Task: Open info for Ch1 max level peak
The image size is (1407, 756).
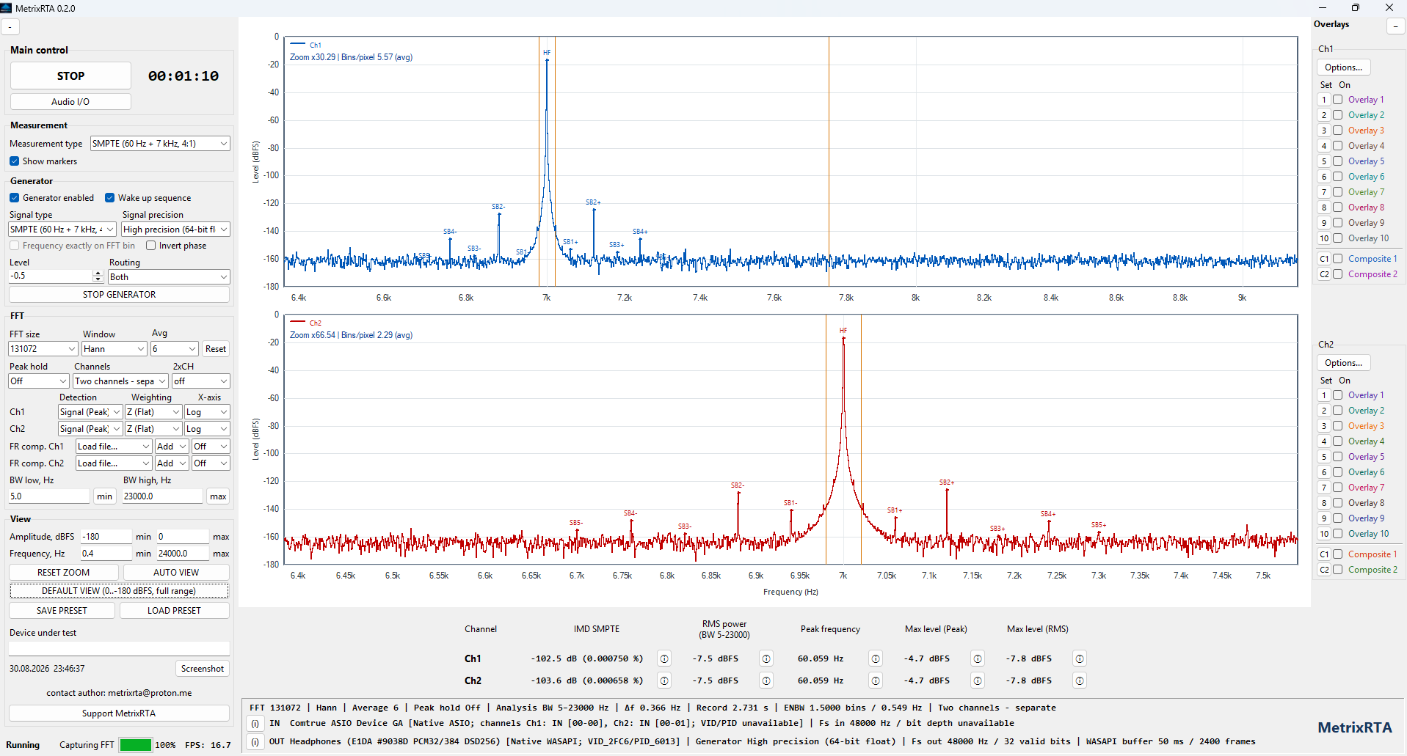Action: pyautogui.click(x=978, y=658)
